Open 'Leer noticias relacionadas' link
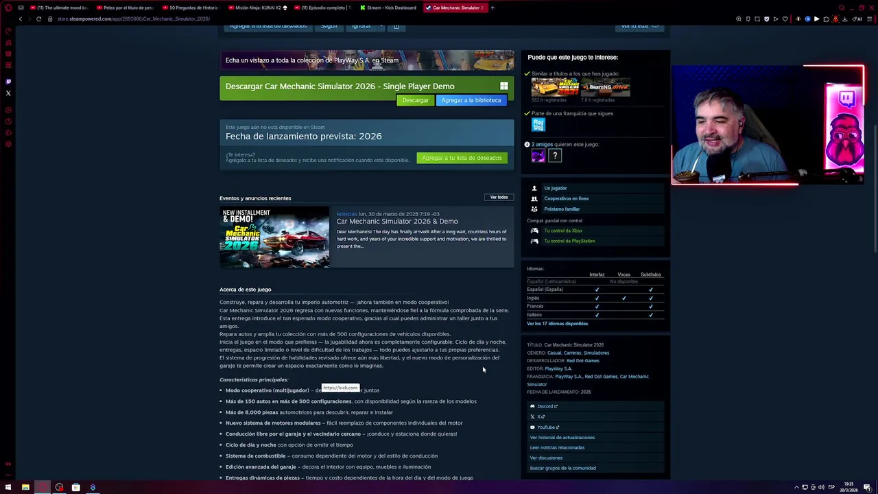Viewport: 878px width, 494px height. coord(557,447)
